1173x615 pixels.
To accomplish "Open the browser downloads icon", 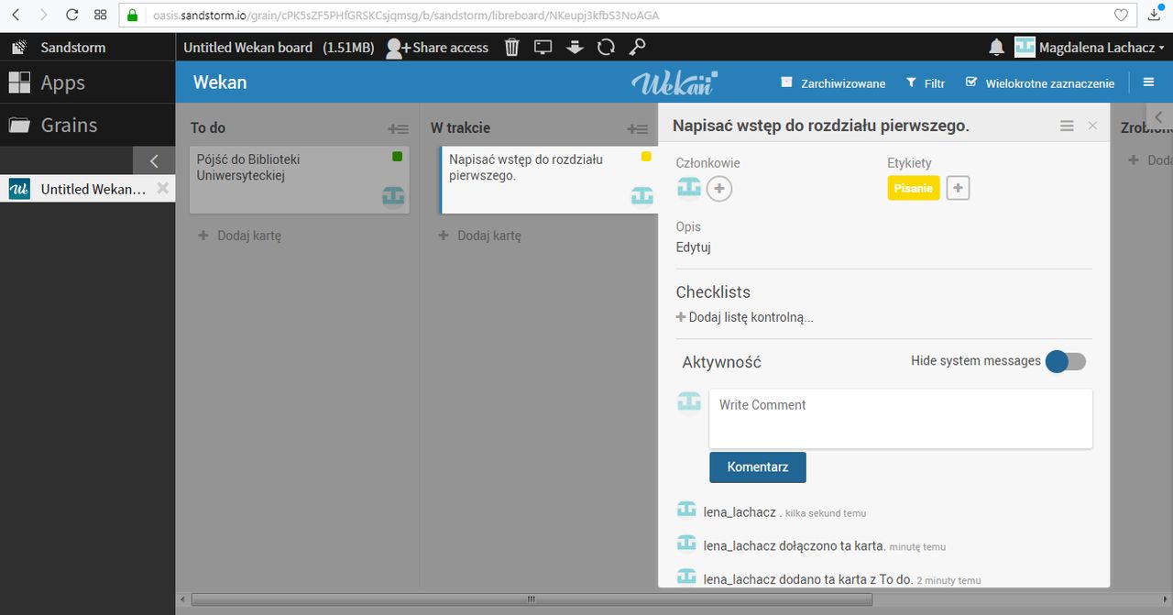I will pyautogui.click(x=1154, y=15).
